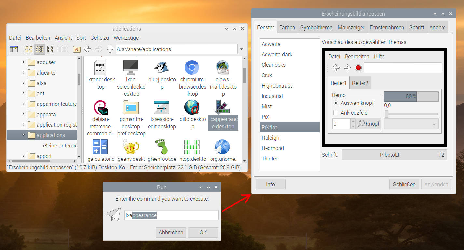The image size is (464, 250).
Task: Click the back arrow in the applications window toolbar
Action: click(x=88, y=49)
